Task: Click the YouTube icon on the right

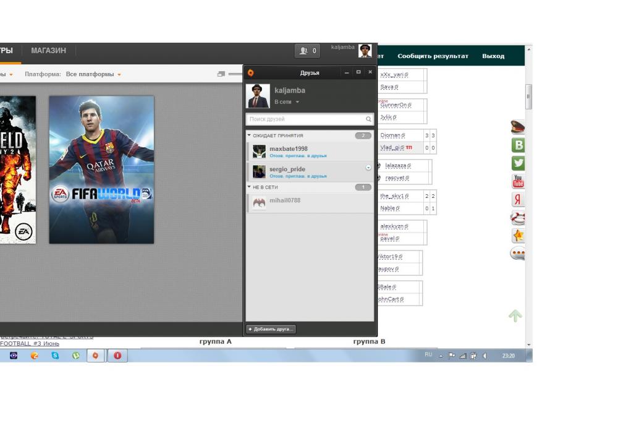Action: coord(518,181)
